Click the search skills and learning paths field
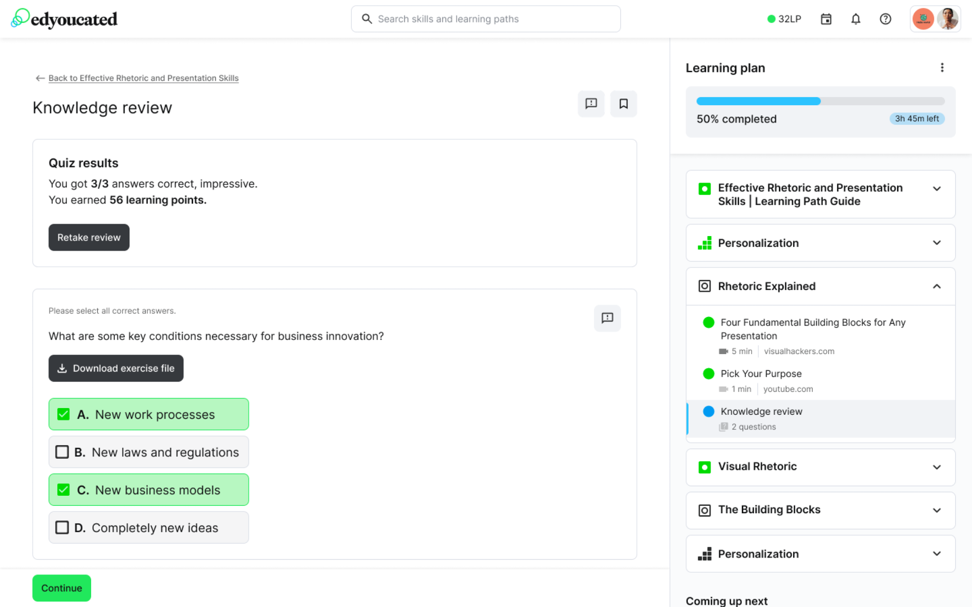The image size is (972, 607). tap(485, 19)
